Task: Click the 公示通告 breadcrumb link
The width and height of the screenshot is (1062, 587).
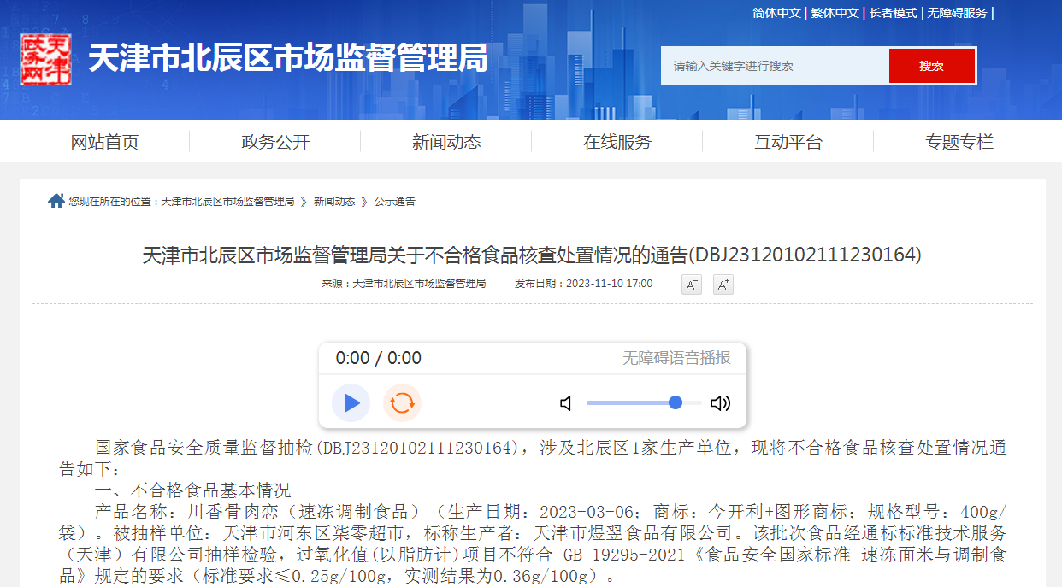Action: pos(394,202)
